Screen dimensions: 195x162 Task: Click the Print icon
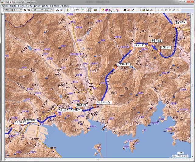[x=151, y=10]
